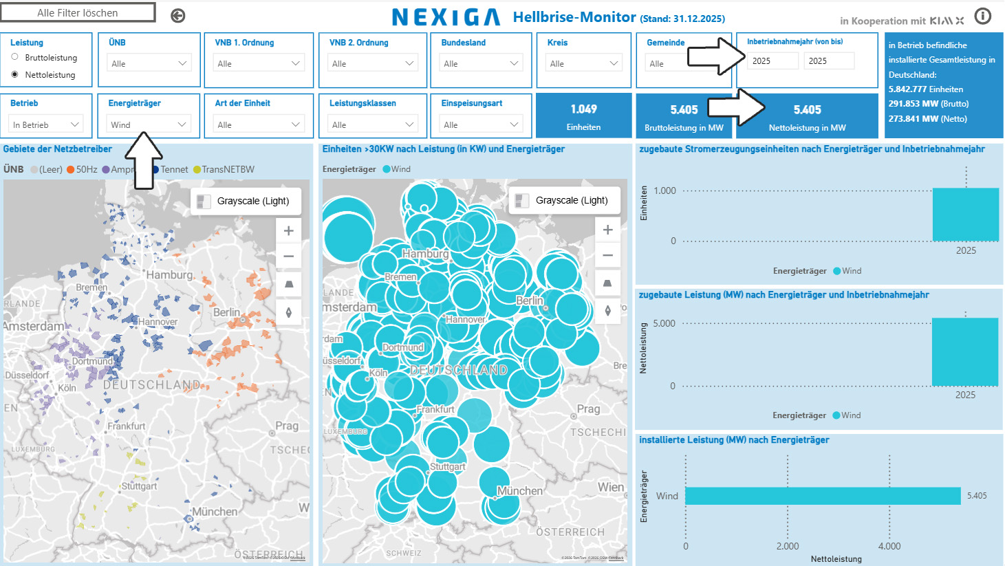
Task: Click the 1.049 Einheiten tile
Action: [583, 116]
